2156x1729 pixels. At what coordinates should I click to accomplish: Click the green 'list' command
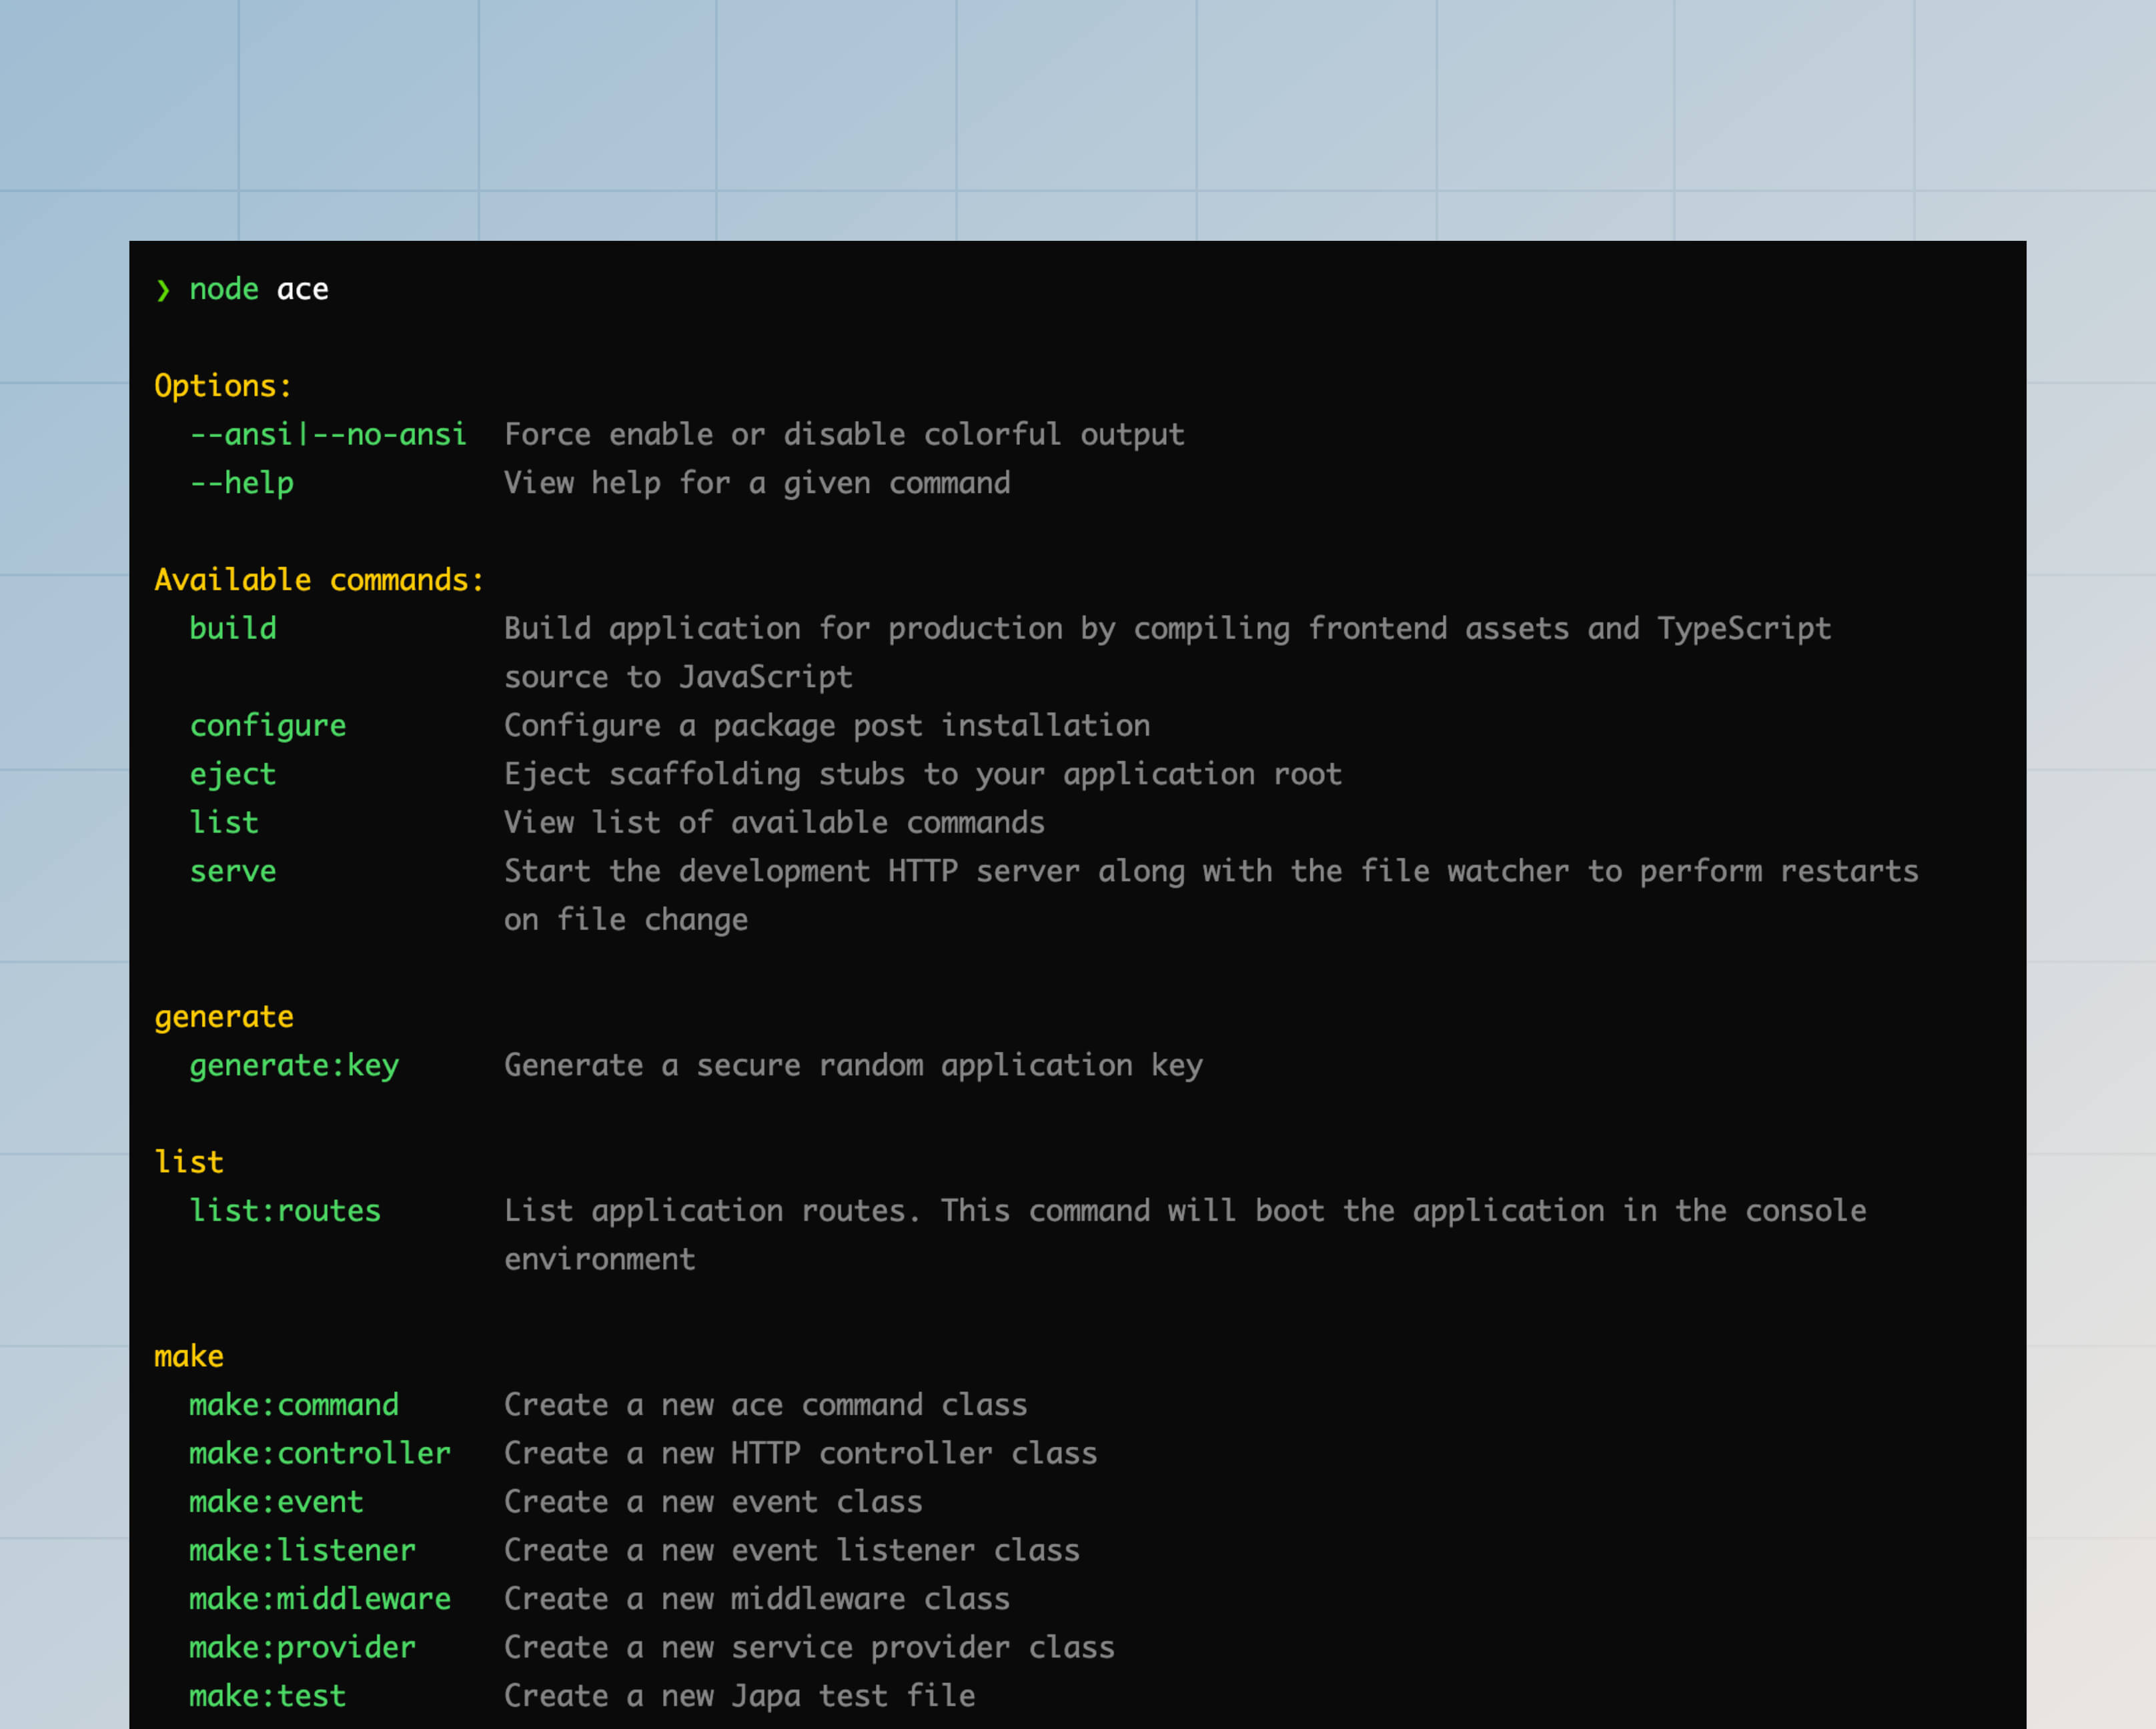224,822
